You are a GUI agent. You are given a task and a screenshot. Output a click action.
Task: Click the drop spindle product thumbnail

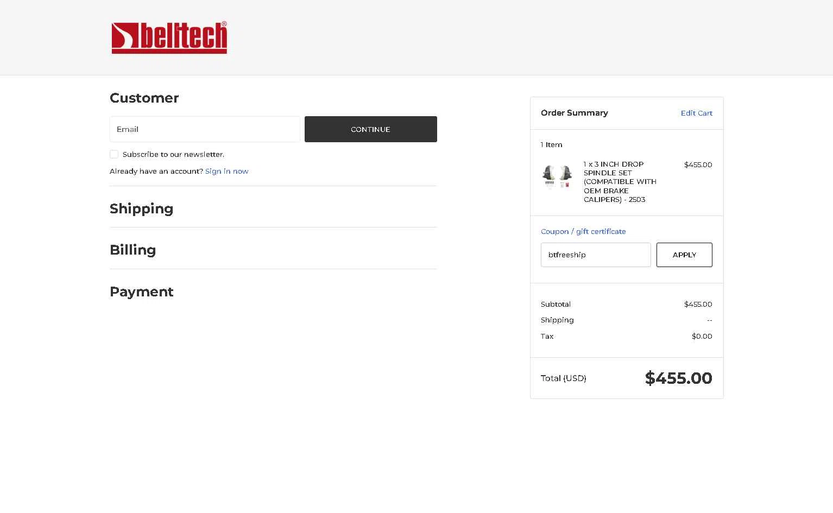pyautogui.click(x=557, y=176)
